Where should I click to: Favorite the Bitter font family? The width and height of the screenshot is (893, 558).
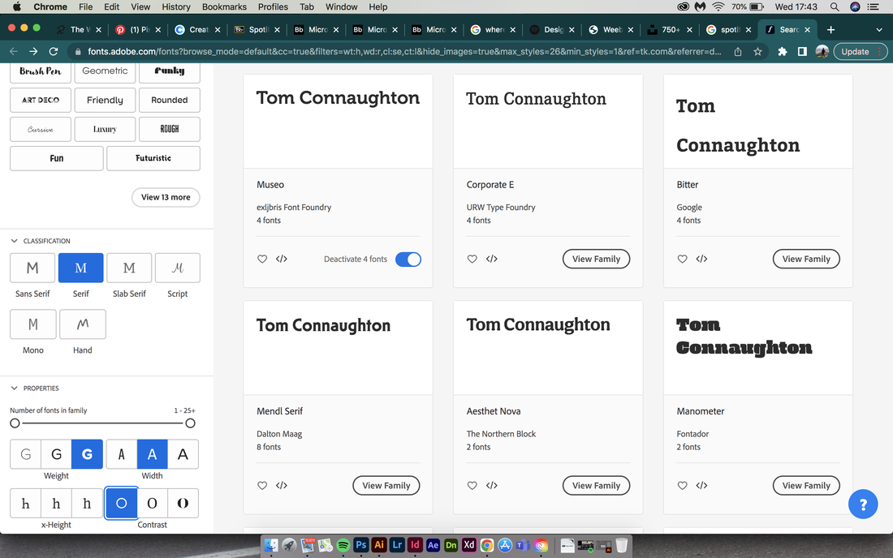click(x=682, y=259)
